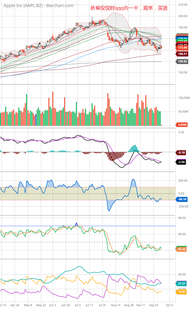
Task: Click the -90.18 CCI value label
Action: click(x=183, y=199)
